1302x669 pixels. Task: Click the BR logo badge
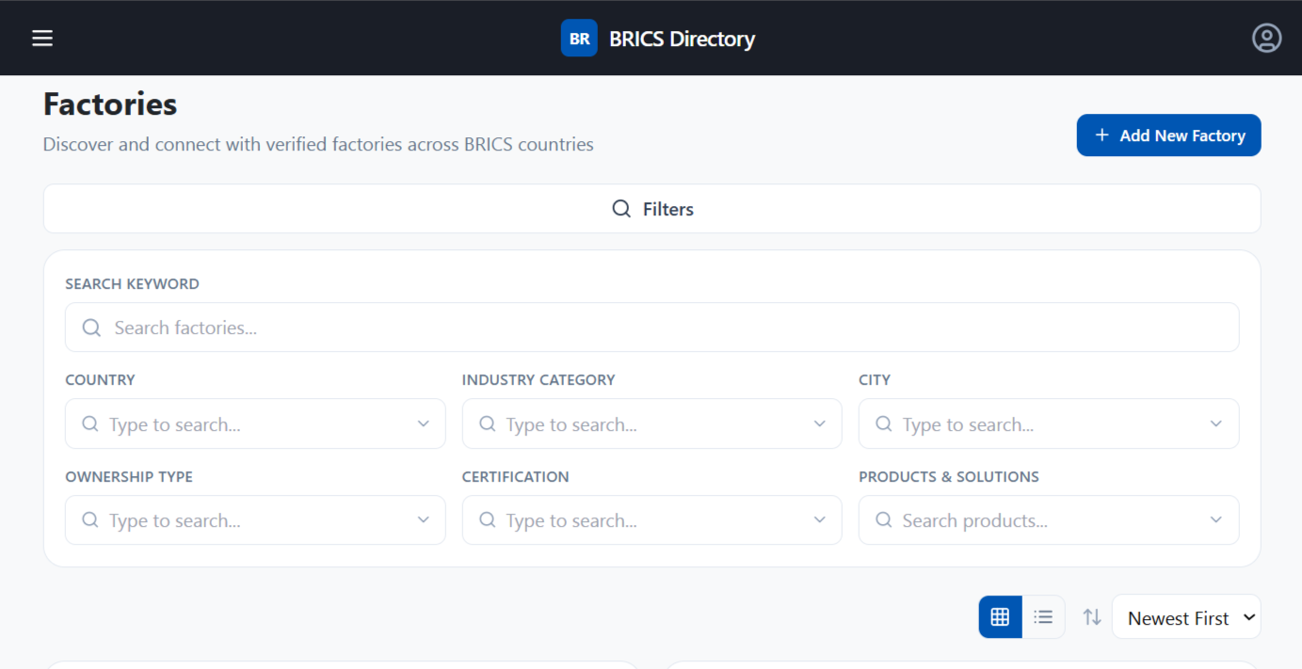[579, 39]
